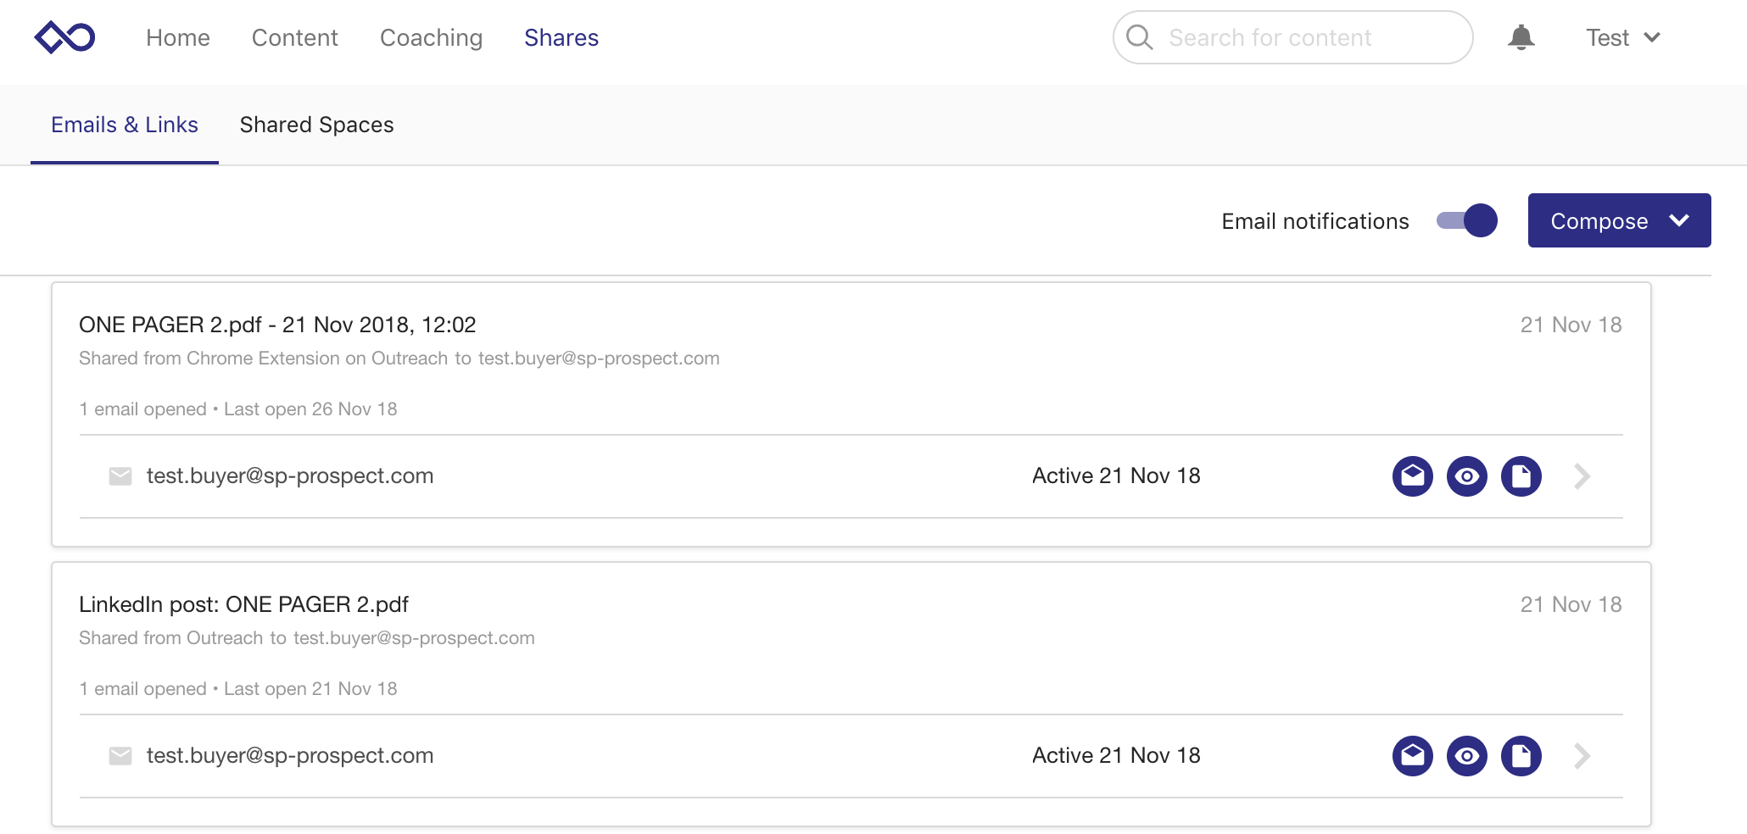The width and height of the screenshot is (1747, 834).
Task: Click the document icon on the first share card
Action: tap(1521, 476)
